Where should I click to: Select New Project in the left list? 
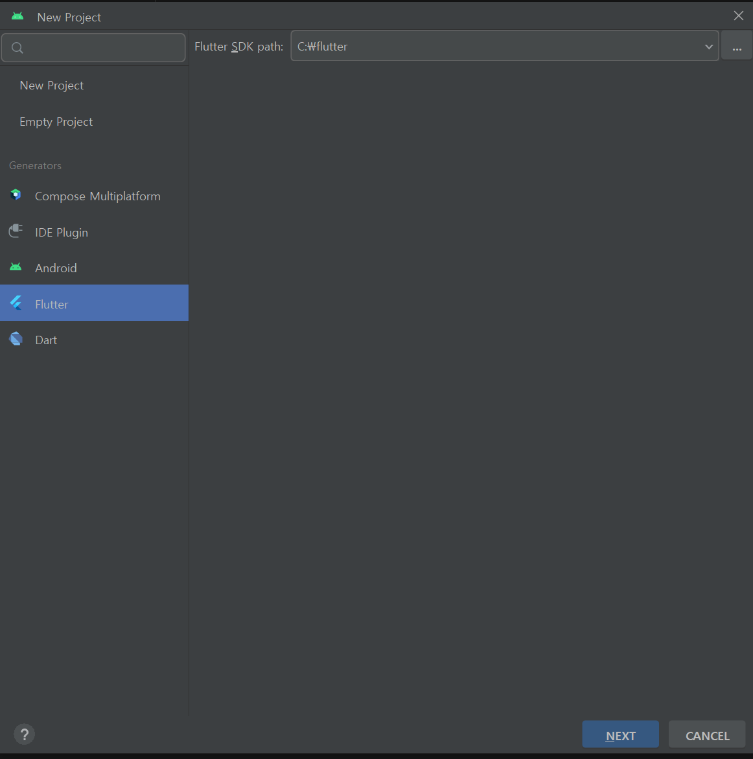(52, 86)
